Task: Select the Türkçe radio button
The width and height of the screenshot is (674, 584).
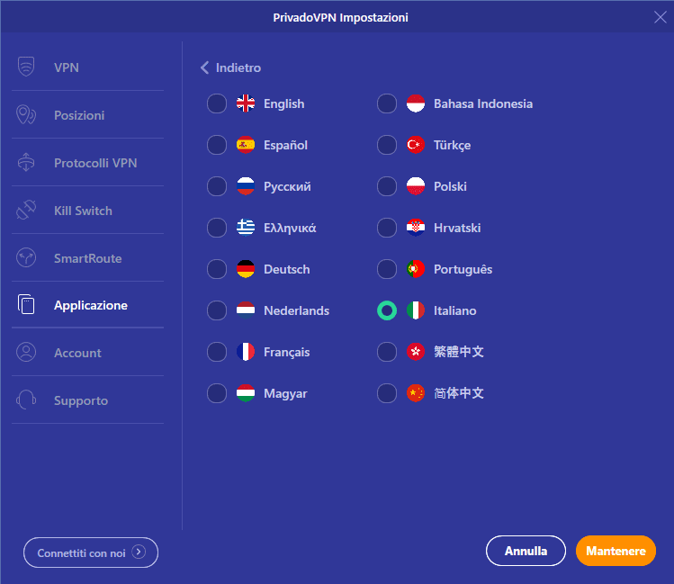Action: tap(387, 145)
